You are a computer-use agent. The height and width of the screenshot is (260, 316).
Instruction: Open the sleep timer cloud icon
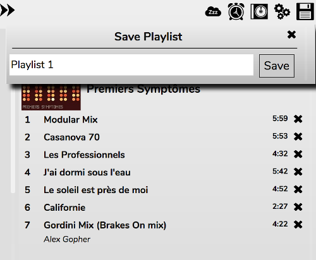[213, 12]
